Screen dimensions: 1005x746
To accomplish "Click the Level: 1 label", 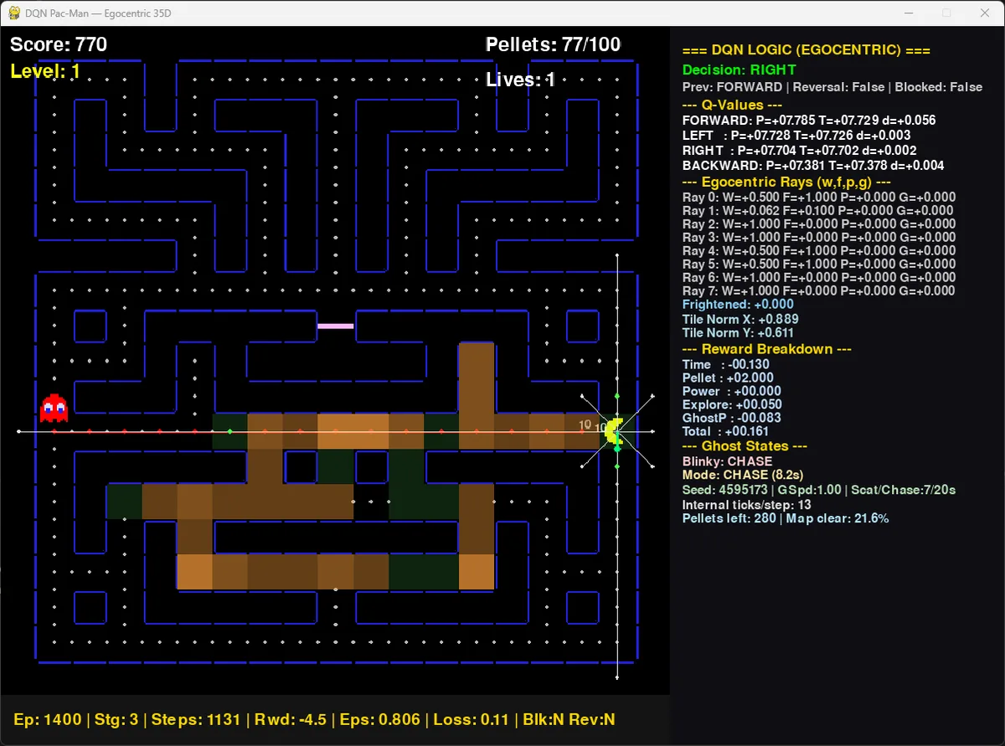I will point(45,71).
